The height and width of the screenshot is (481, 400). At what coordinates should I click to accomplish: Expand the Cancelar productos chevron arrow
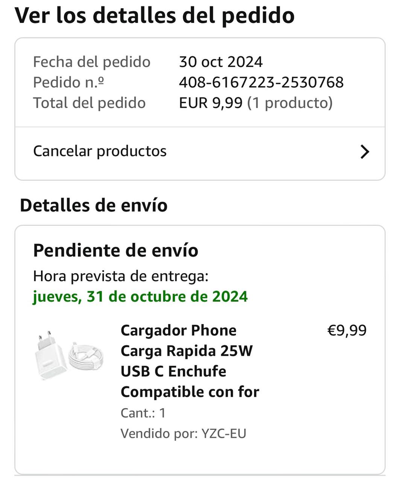tap(364, 152)
